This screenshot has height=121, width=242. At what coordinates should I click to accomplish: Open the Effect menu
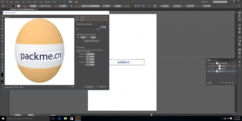tap(35, 2)
